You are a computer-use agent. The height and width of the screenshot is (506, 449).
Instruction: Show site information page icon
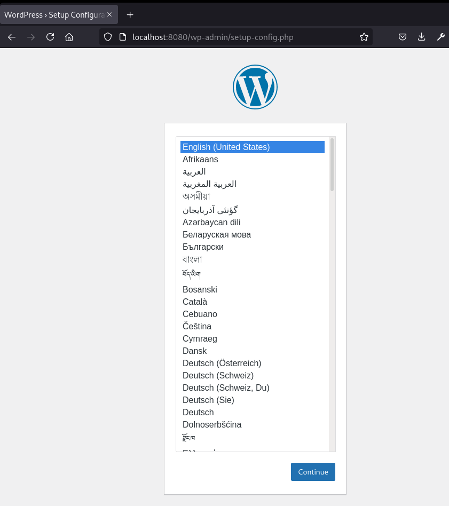[x=123, y=37]
